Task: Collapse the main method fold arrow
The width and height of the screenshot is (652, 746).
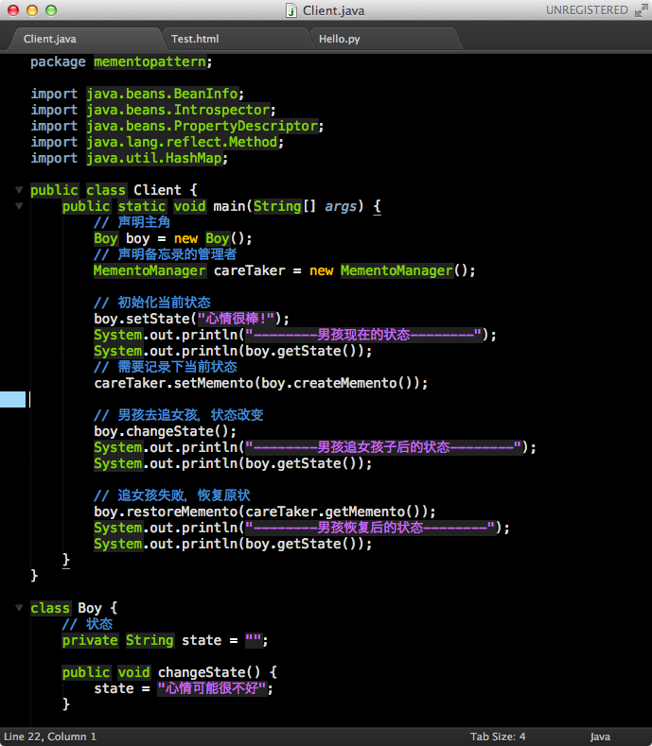Action: pyautogui.click(x=19, y=206)
